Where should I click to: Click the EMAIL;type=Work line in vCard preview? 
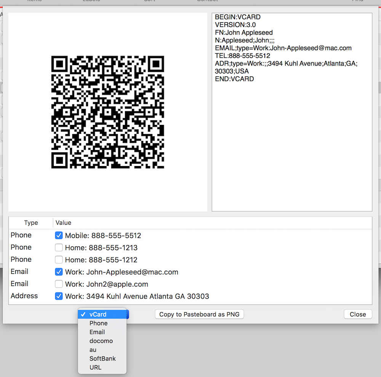pyautogui.click(x=283, y=48)
